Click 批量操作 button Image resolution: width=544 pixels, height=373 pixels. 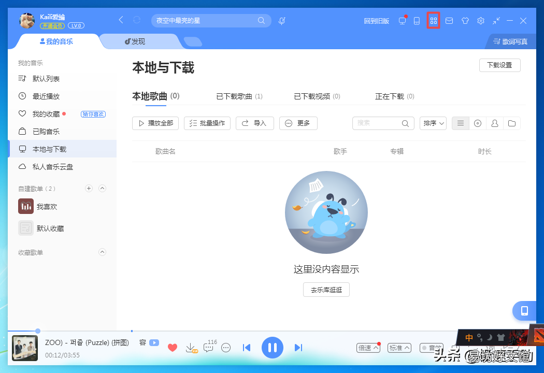click(x=207, y=123)
